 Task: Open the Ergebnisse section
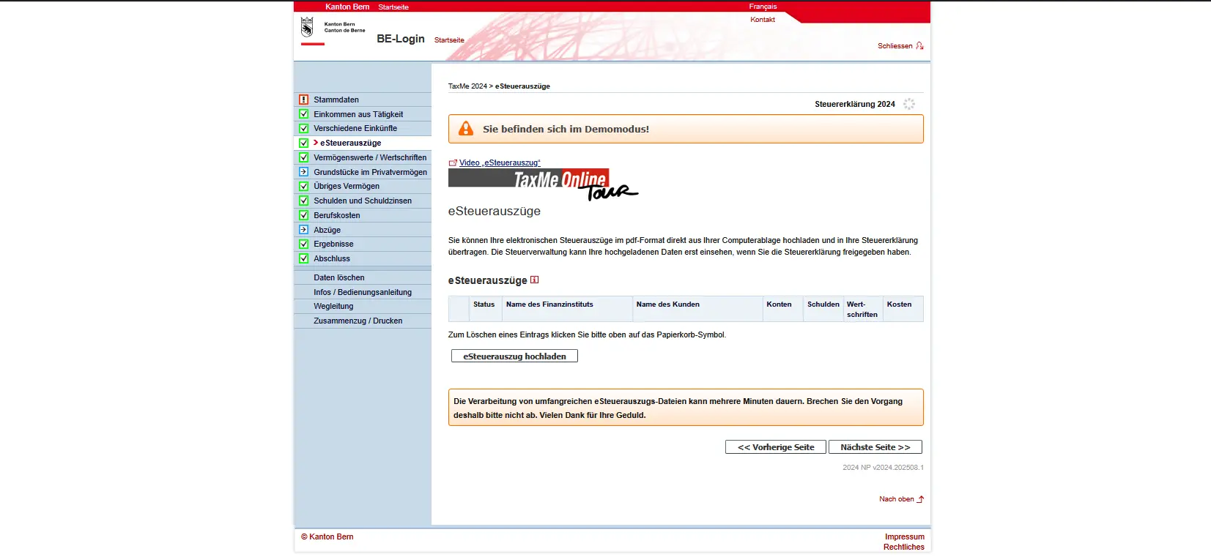click(333, 244)
